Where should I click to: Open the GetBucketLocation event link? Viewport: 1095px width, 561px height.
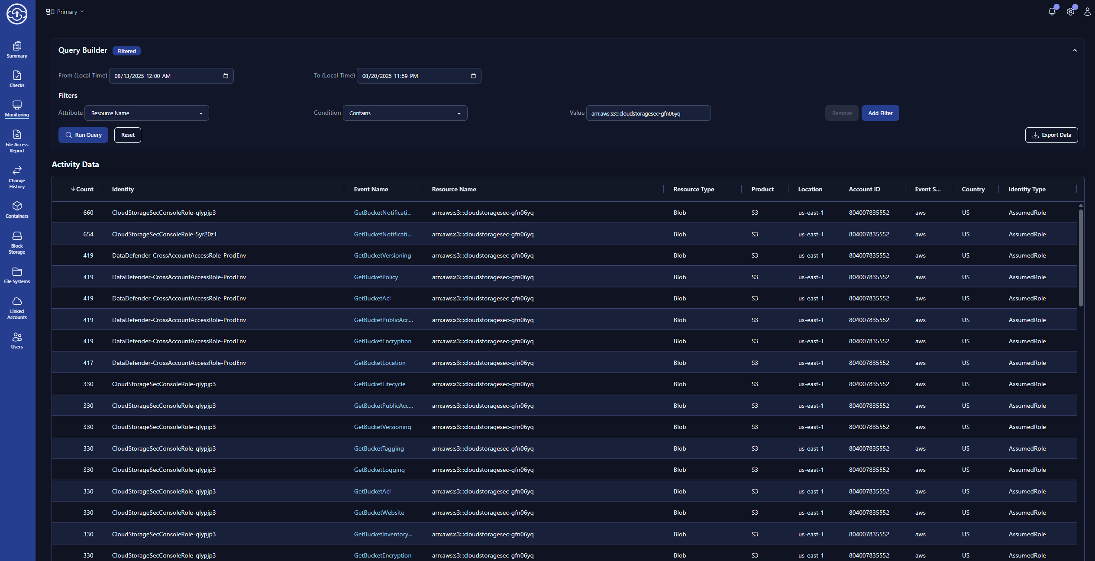[x=380, y=363]
